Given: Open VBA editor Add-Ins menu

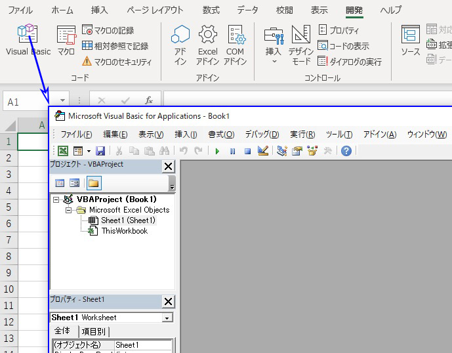Looking at the screenshot, I should tap(380, 135).
